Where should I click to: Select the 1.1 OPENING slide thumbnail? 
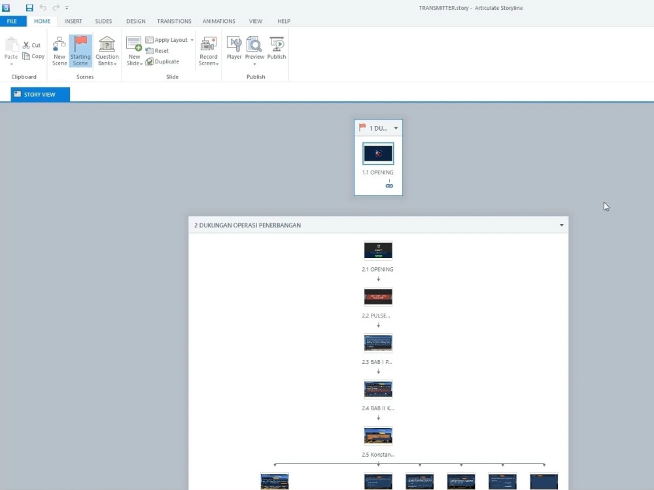coord(378,154)
